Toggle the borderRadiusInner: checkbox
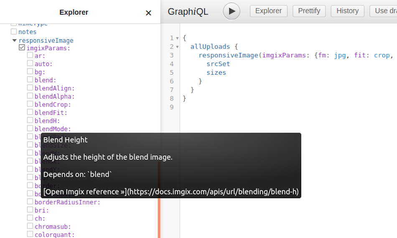 tap(30, 202)
